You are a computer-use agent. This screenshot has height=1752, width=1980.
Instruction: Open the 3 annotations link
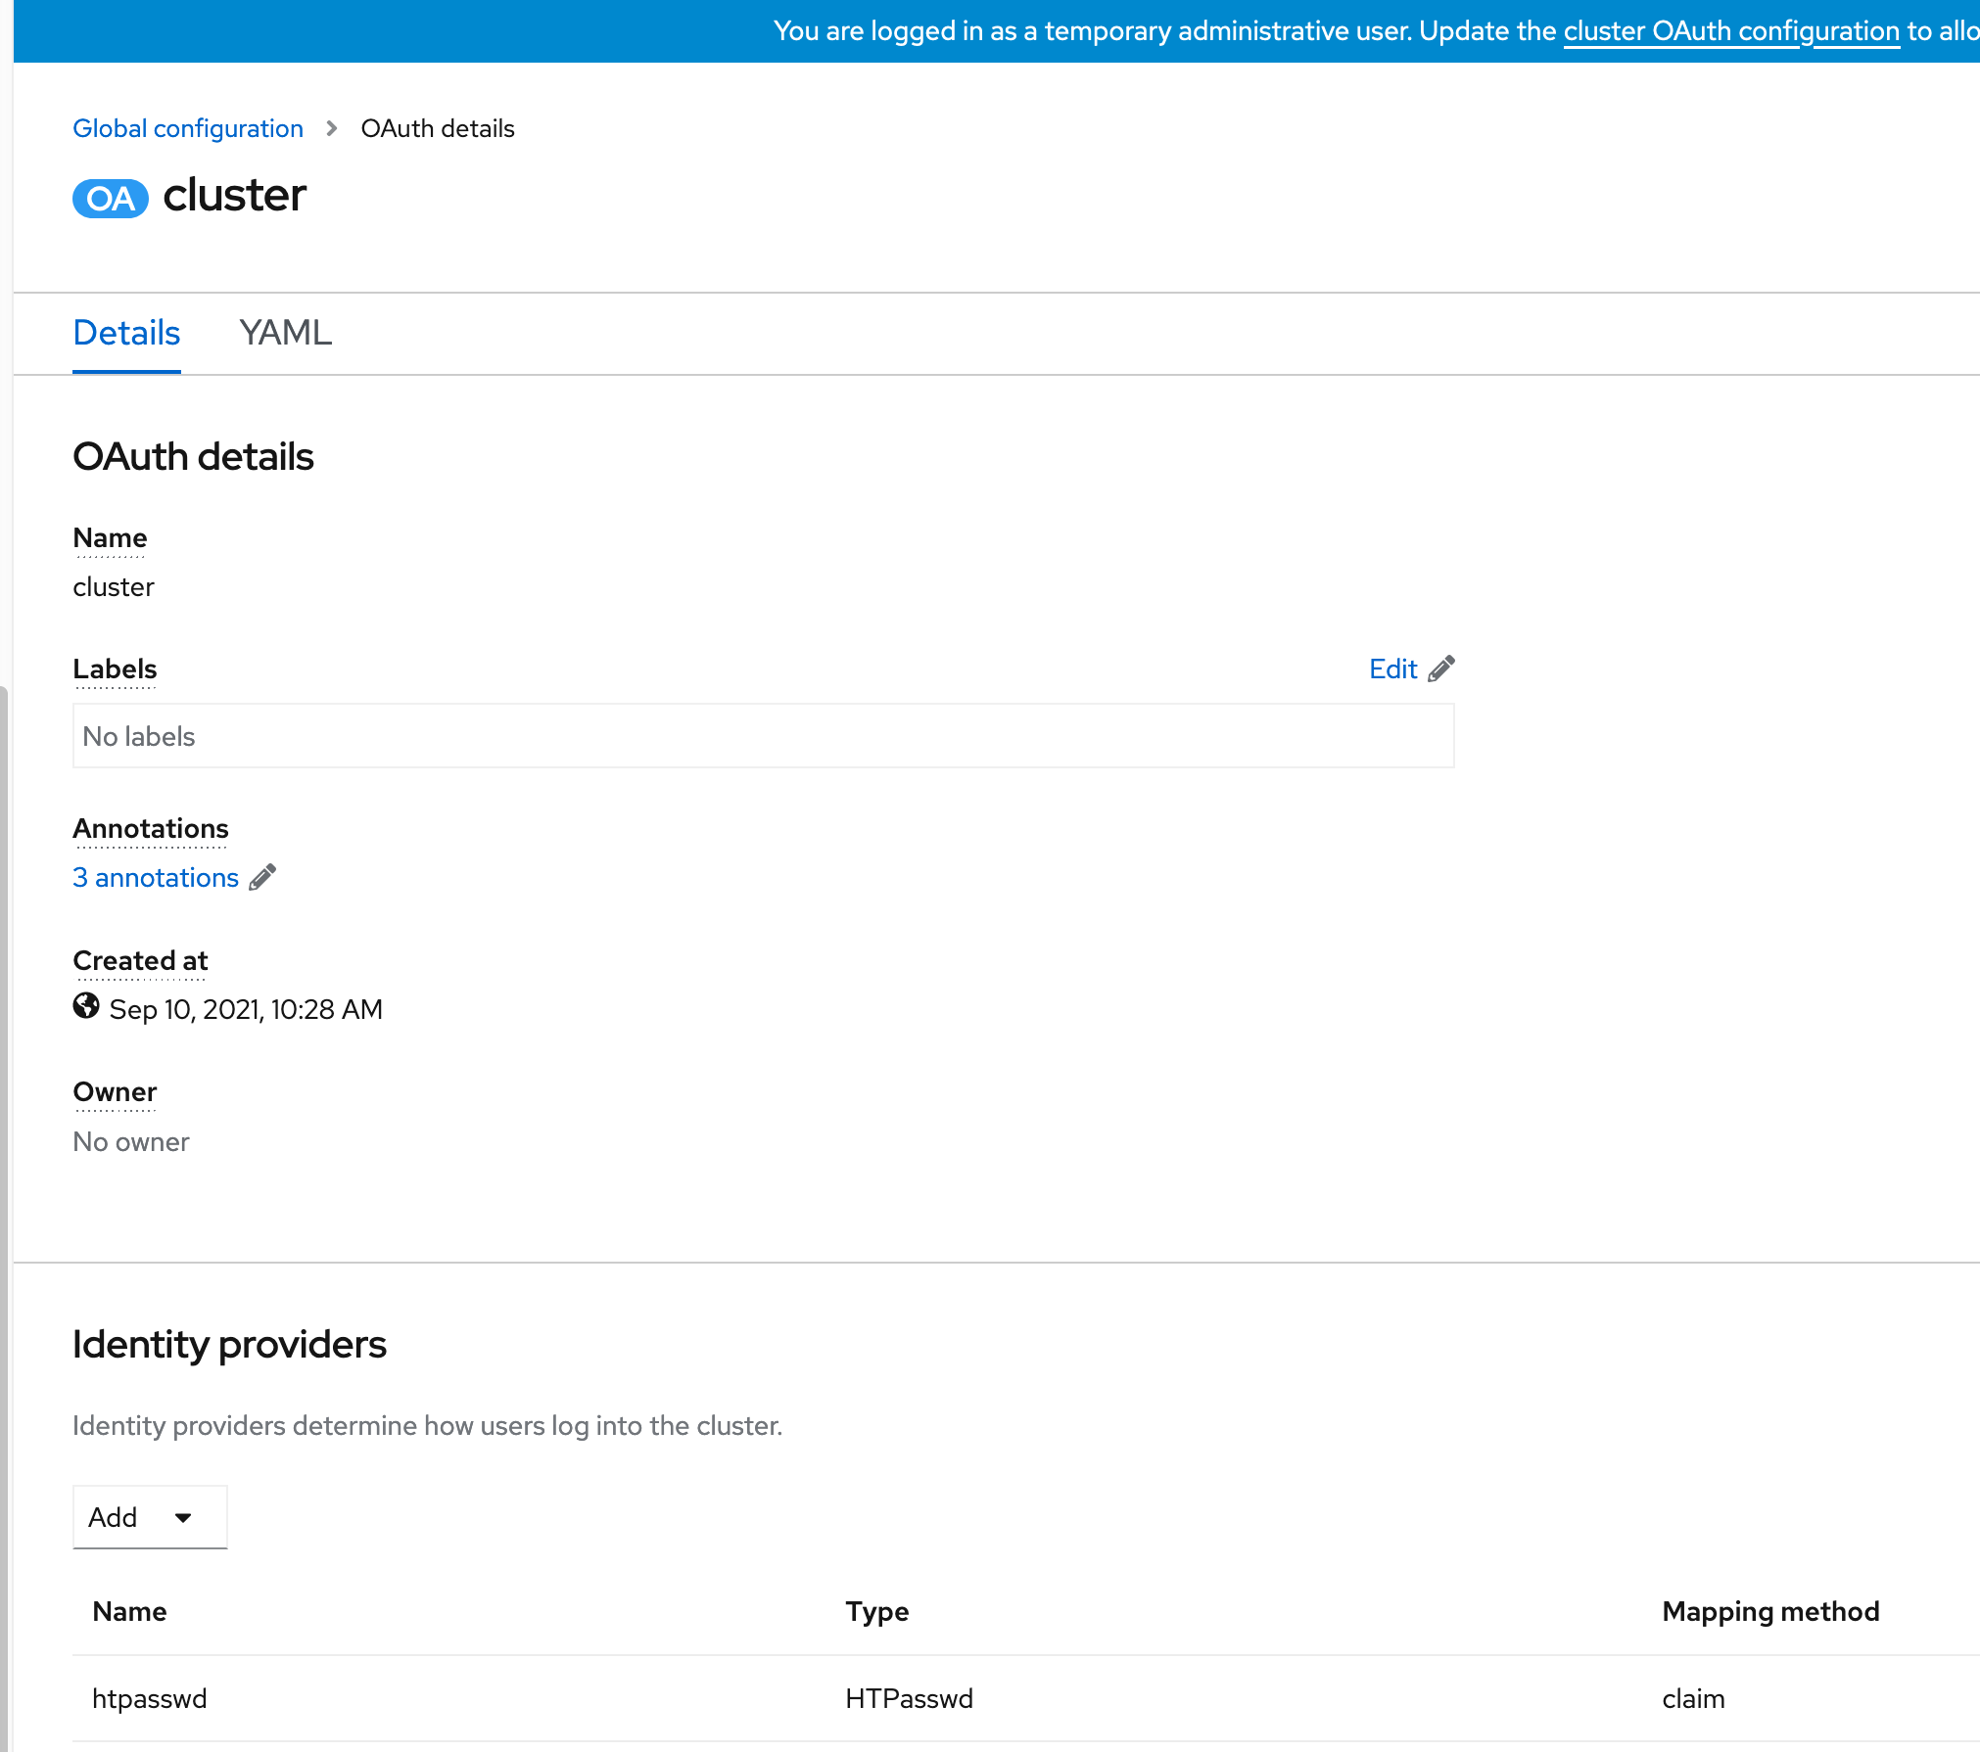click(x=156, y=878)
